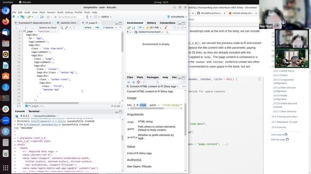Open 23.6 Theming and colors link
The image size is (311, 174).
click(x=284, y=116)
